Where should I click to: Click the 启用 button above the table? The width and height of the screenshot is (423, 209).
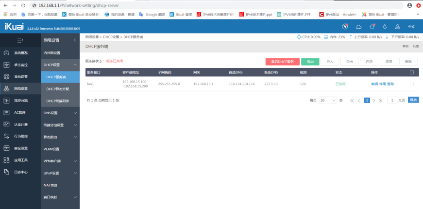click(369, 62)
